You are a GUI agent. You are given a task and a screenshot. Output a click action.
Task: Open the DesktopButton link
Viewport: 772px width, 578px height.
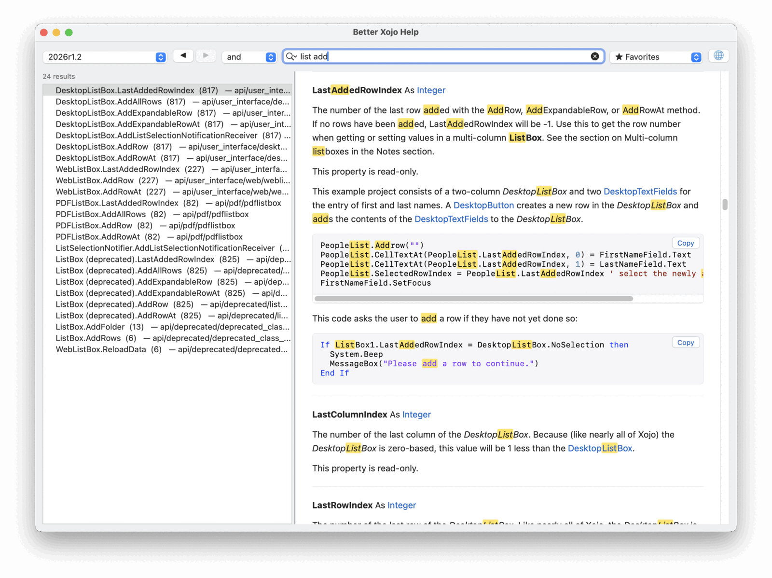(x=483, y=205)
